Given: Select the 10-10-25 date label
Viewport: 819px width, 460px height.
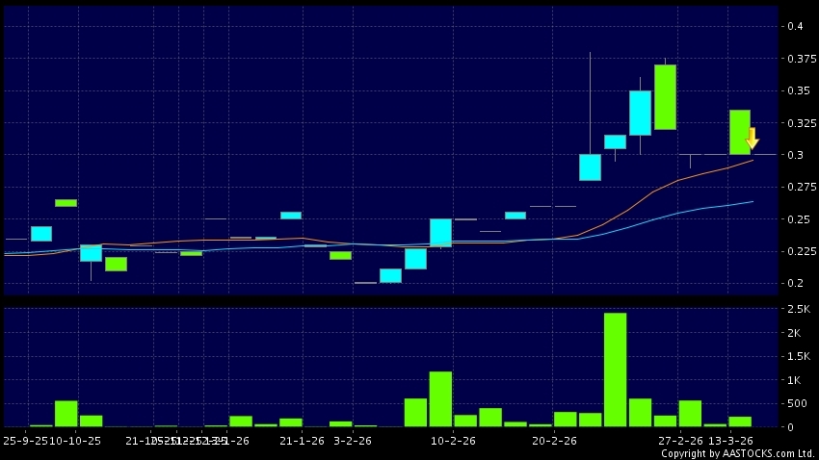Looking at the screenshot, I should pos(76,441).
